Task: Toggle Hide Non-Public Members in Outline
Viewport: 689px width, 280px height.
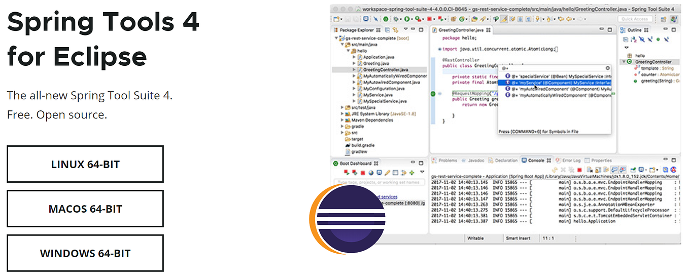Action: point(658,39)
